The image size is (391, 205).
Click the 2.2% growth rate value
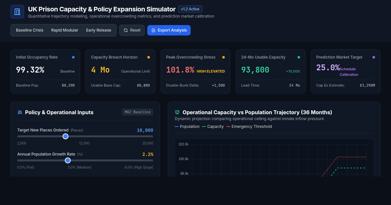(x=148, y=154)
